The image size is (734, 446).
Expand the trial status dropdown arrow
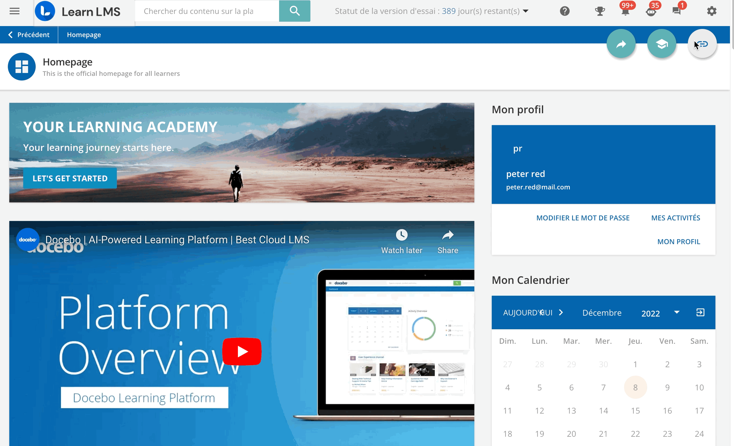526,11
